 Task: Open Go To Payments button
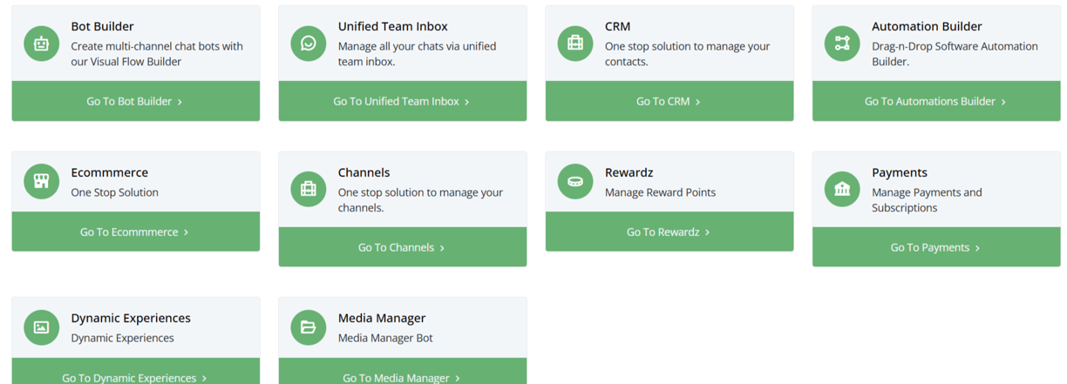click(x=935, y=247)
